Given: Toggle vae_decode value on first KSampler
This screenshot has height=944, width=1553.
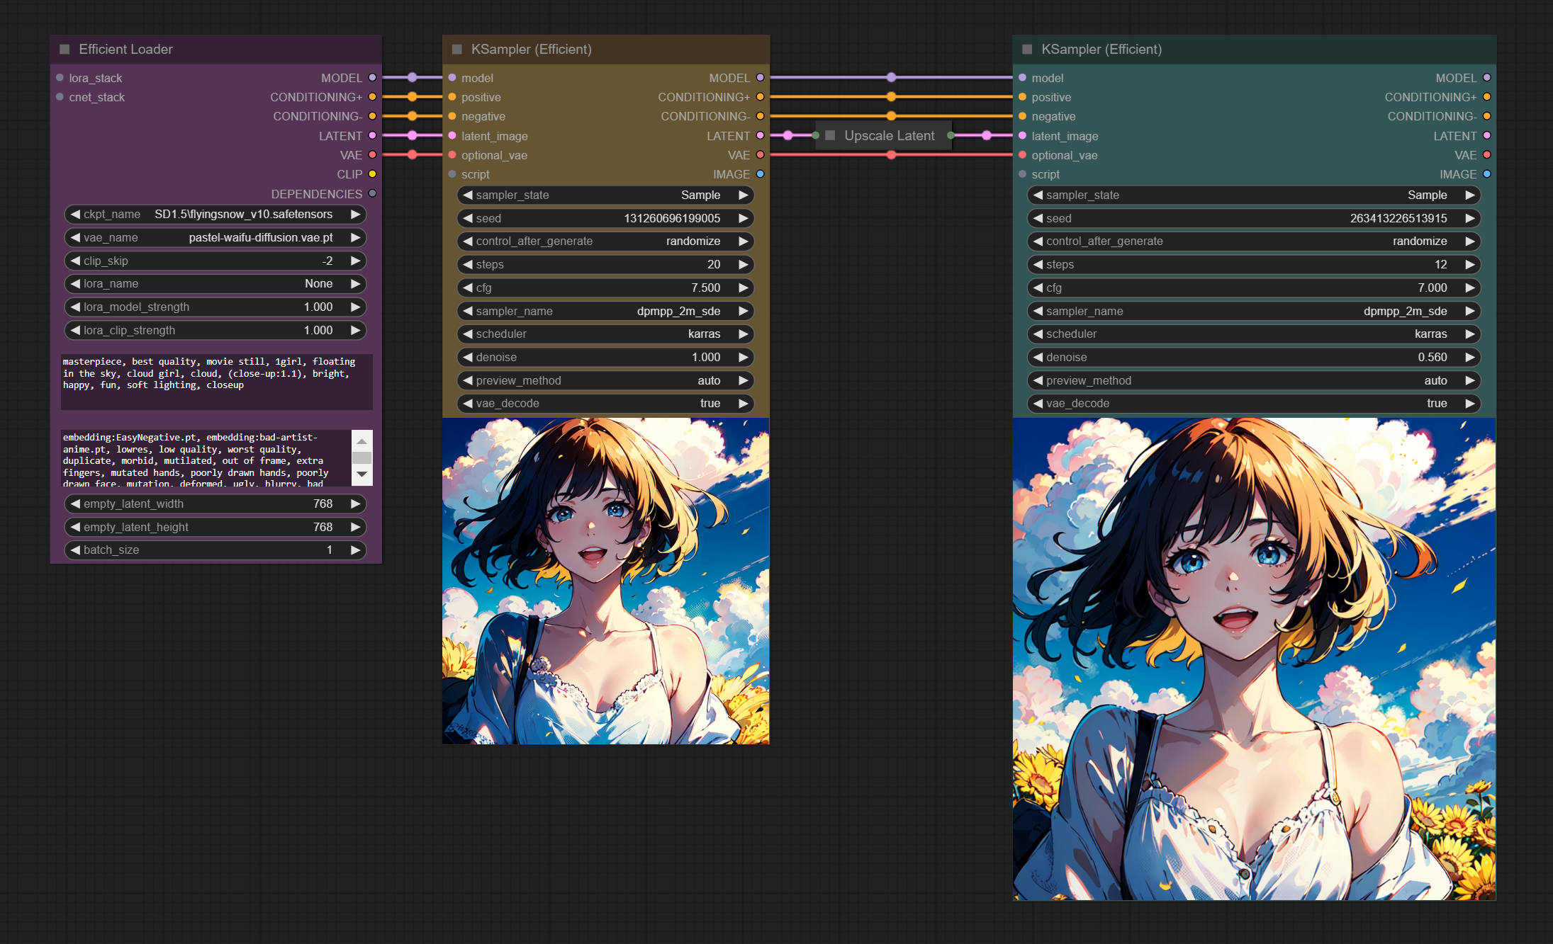Looking at the screenshot, I should pyautogui.click(x=605, y=403).
